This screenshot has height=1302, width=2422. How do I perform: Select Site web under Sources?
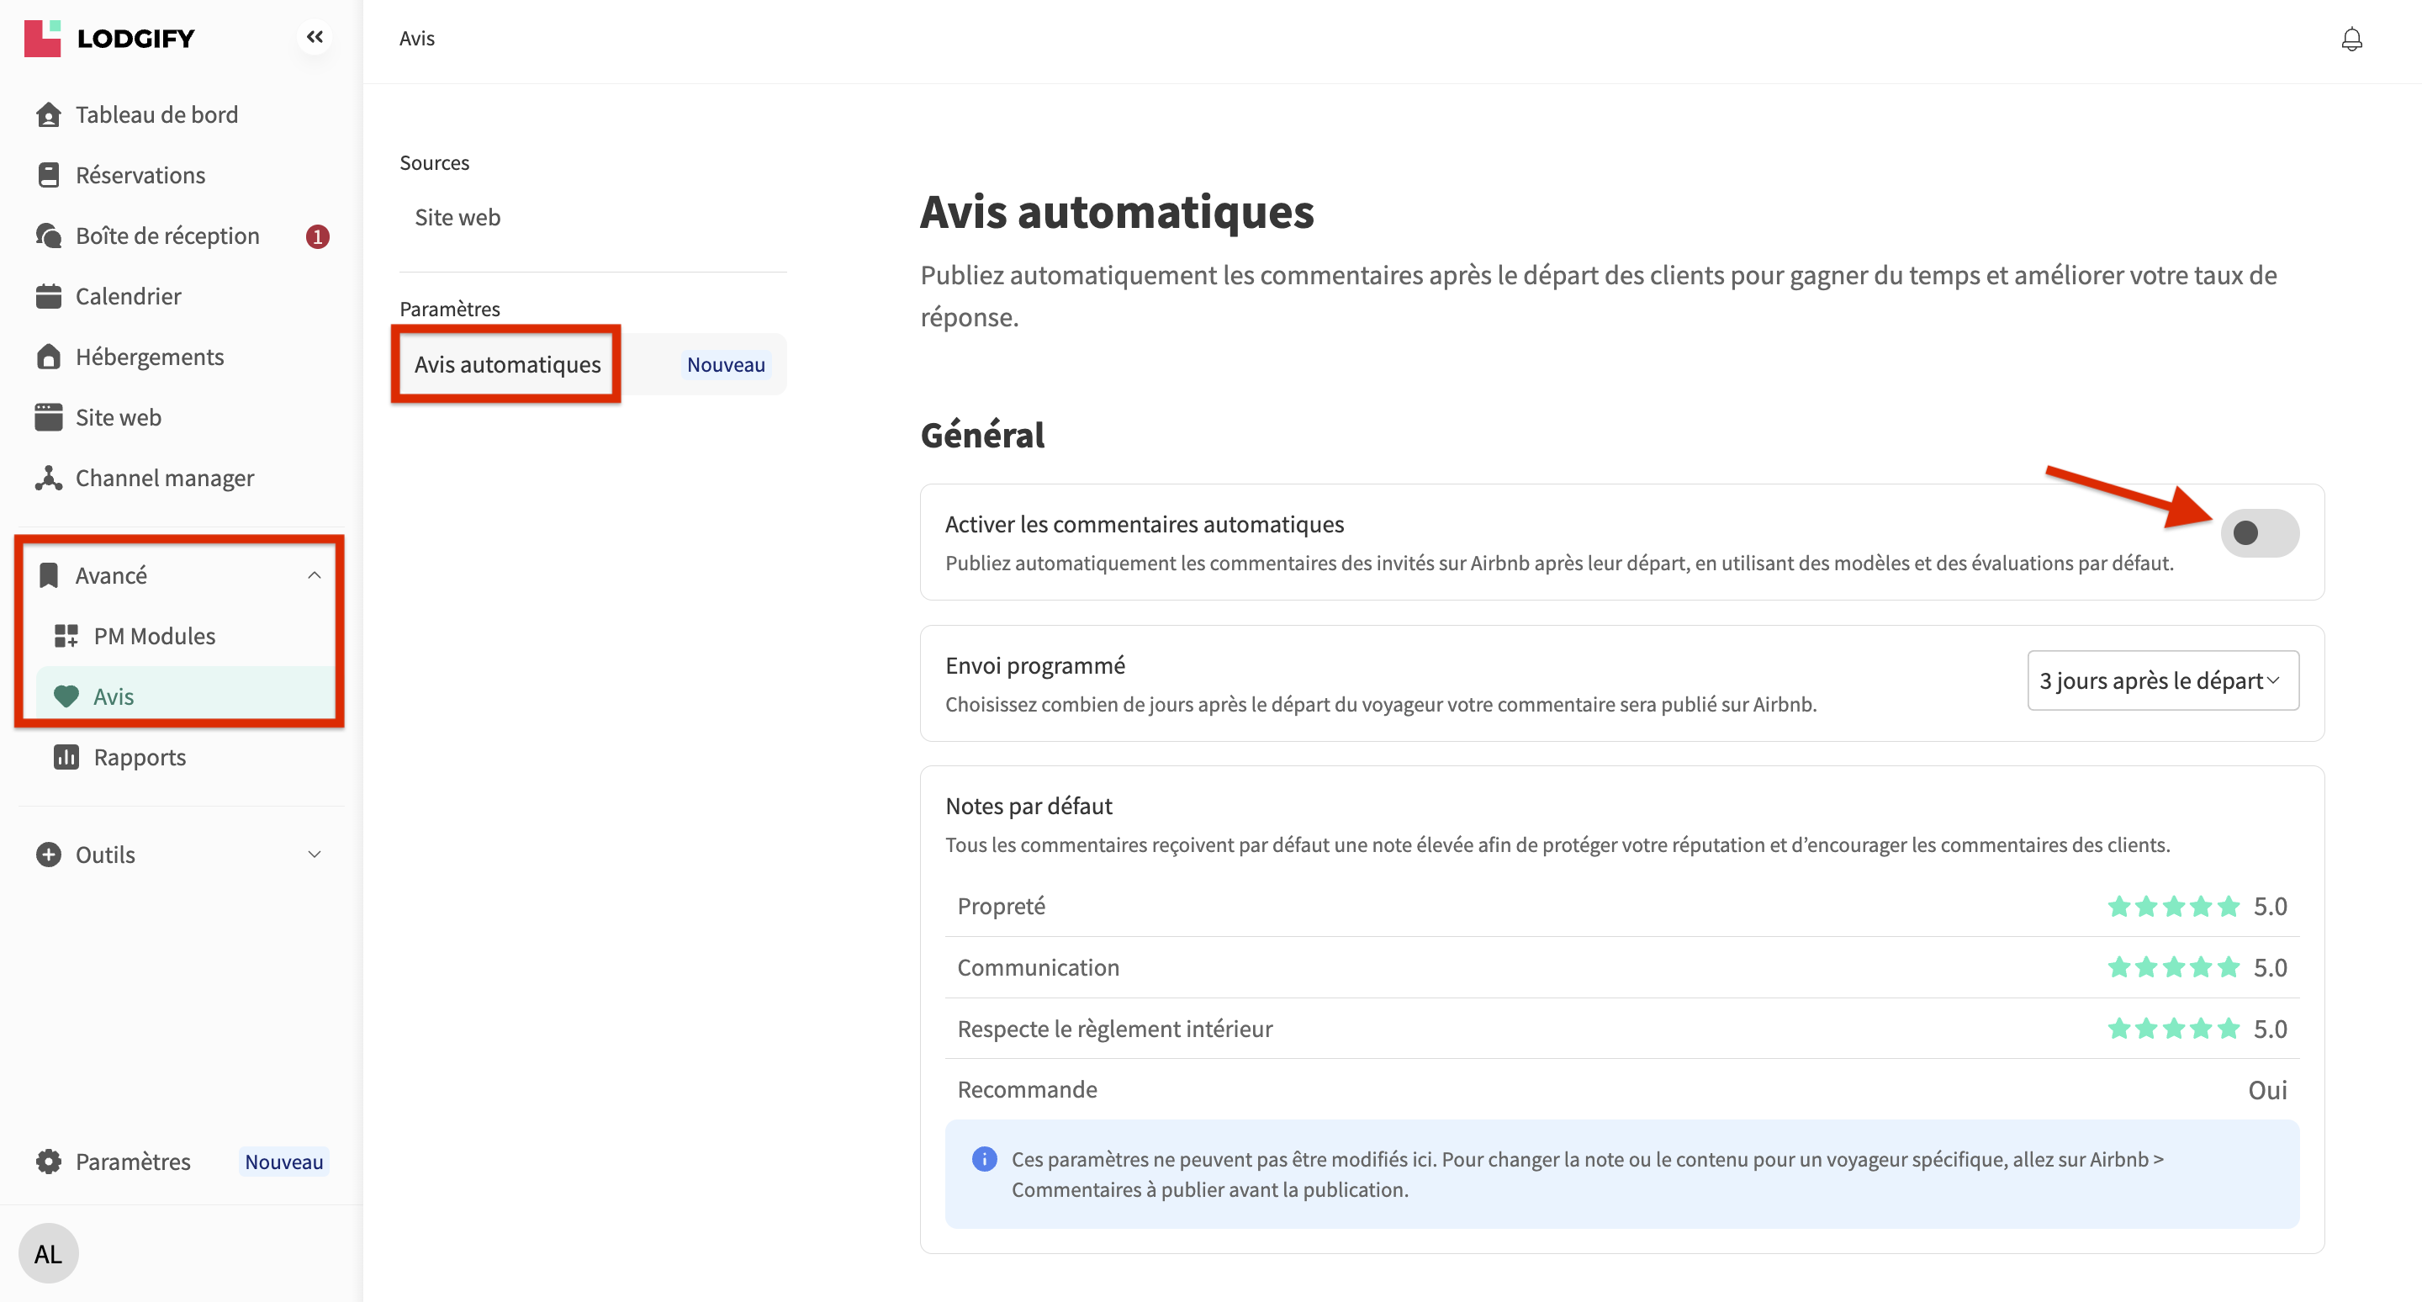457,217
